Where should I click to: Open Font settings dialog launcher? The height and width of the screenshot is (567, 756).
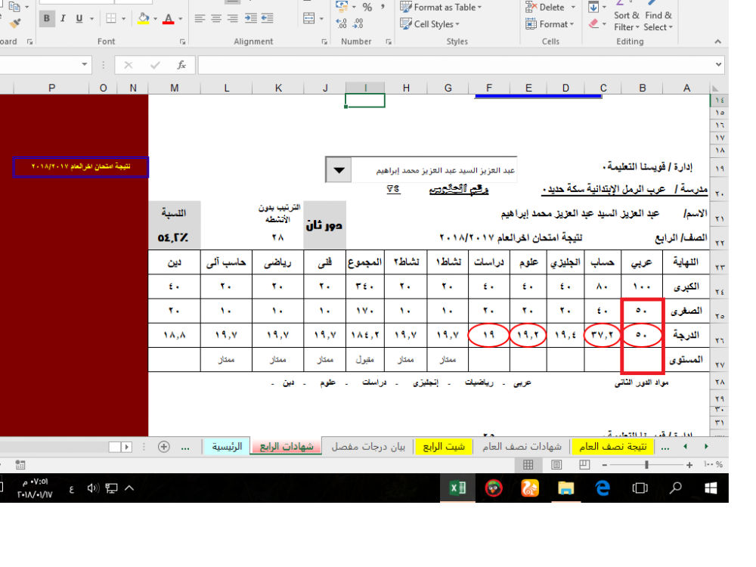click(x=183, y=42)
